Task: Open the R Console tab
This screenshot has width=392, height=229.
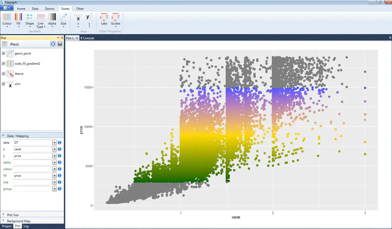Action: (87, 38)
